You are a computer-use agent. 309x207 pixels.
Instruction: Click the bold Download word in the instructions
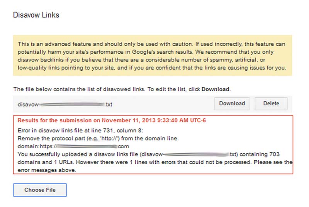click(x=215, y=89)
